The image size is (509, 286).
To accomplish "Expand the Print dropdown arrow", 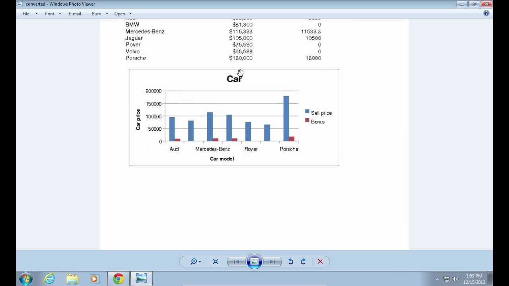I will pyautogui.click(x=60, y=14).
